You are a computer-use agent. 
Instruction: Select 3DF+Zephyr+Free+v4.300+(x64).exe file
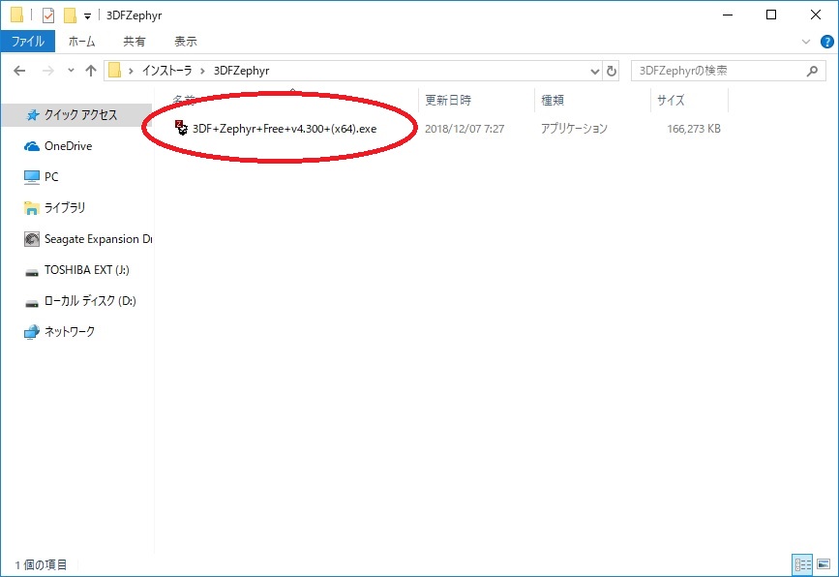pos(285,129)
